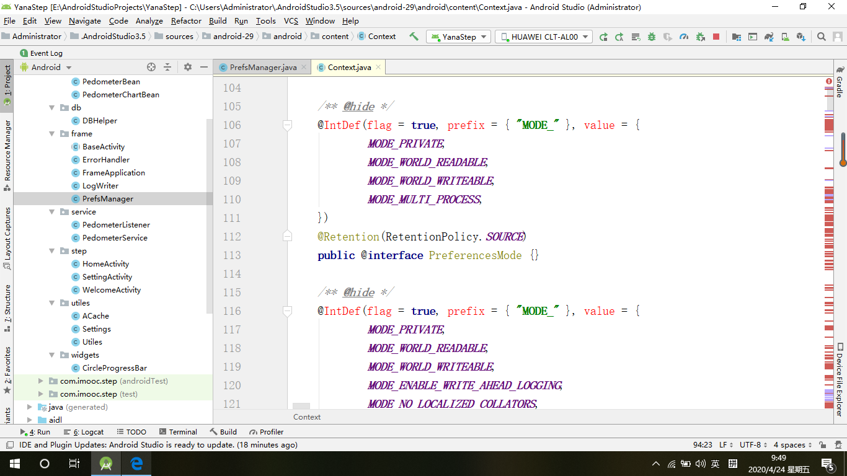
Task: Collapse the utiles package
Action: click(x=53, y=302)
